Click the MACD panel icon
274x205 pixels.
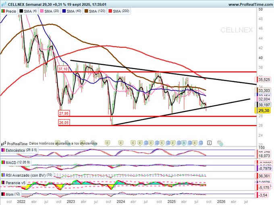[x=3, y=162]
